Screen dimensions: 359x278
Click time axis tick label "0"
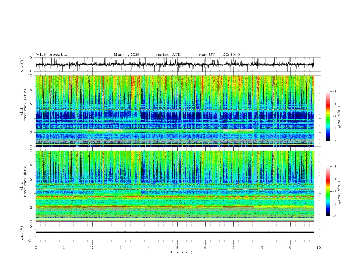tap(36, 248)
